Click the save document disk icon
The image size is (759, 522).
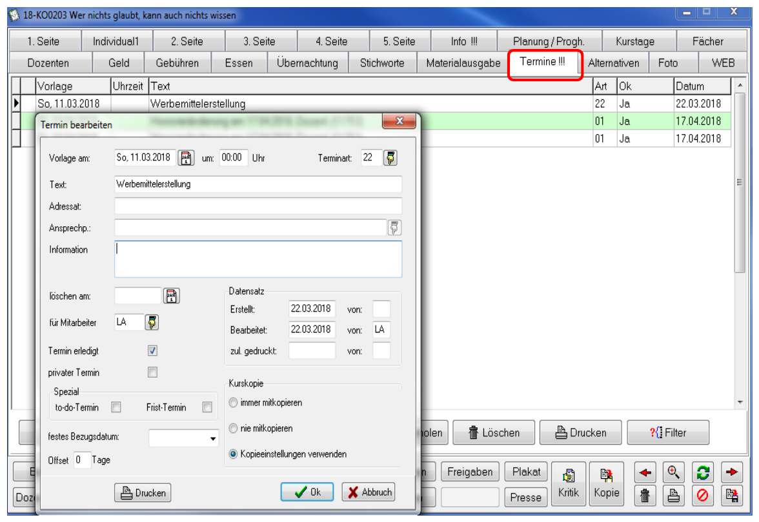[732, 496]
